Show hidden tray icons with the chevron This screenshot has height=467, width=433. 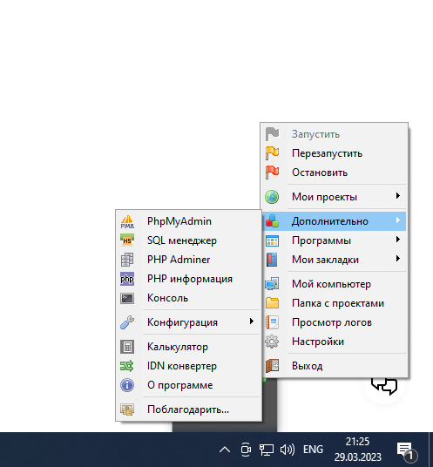[225, 450]
